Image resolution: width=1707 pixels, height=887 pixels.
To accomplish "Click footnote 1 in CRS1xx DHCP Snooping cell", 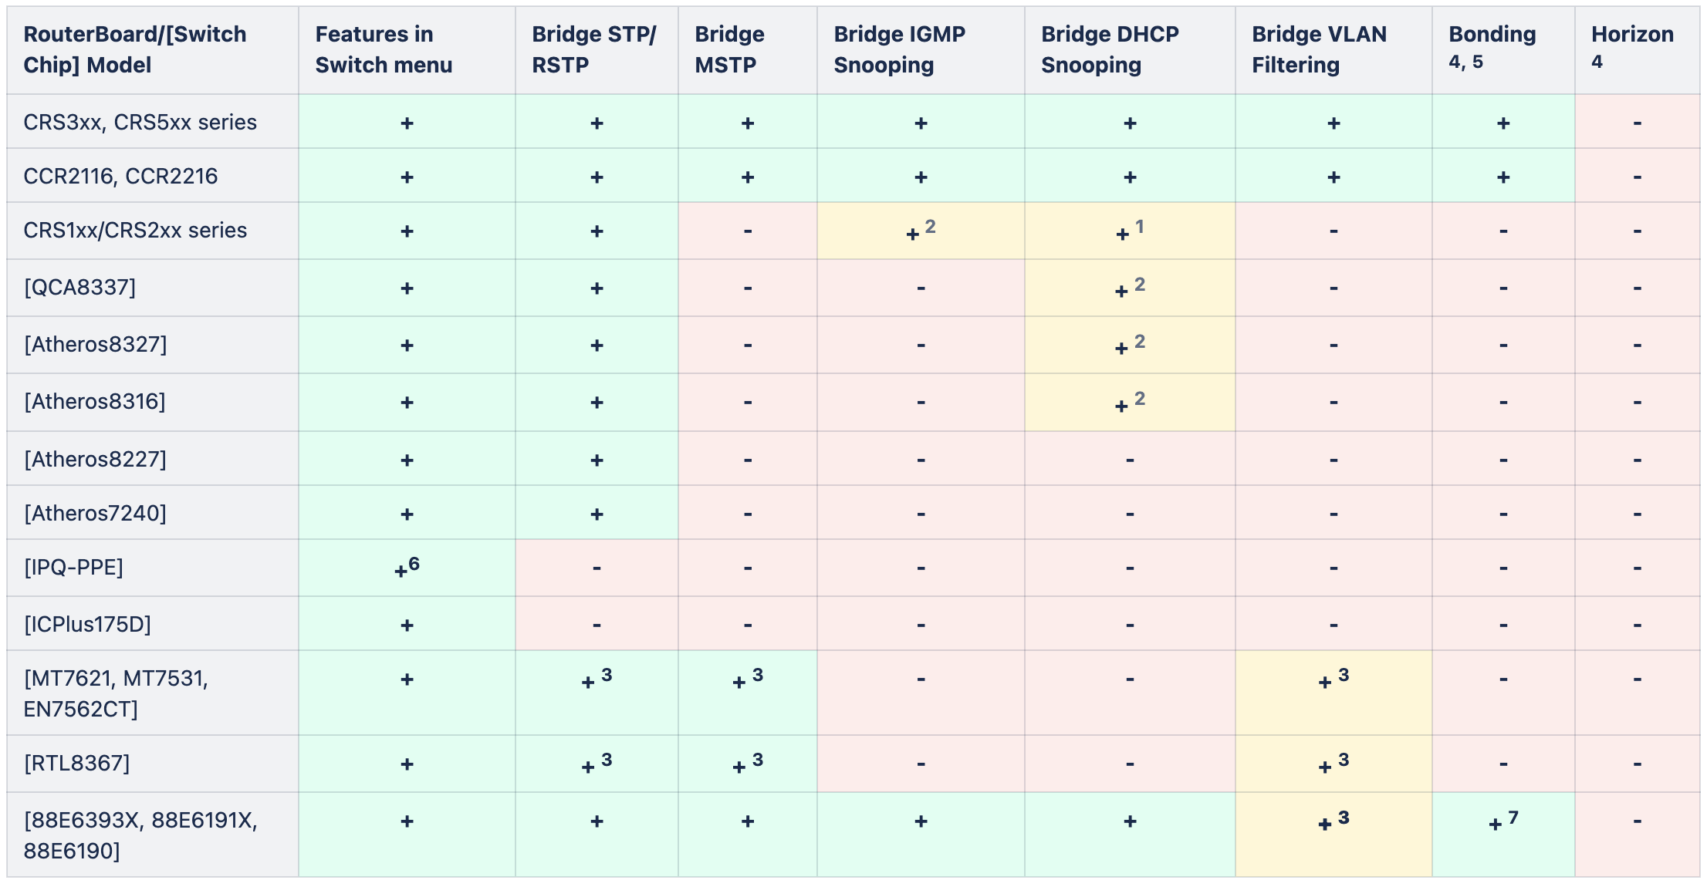I will coord(1140,226).
